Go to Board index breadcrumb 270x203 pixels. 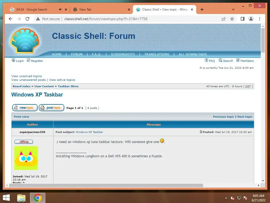pyautogui.click(x=22, y=86)
